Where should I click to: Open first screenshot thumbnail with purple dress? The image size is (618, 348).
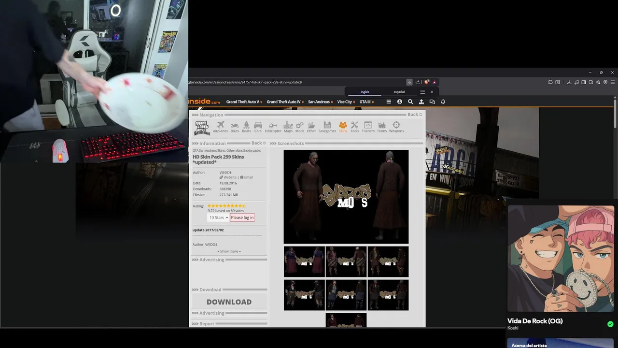click(304, 261)
